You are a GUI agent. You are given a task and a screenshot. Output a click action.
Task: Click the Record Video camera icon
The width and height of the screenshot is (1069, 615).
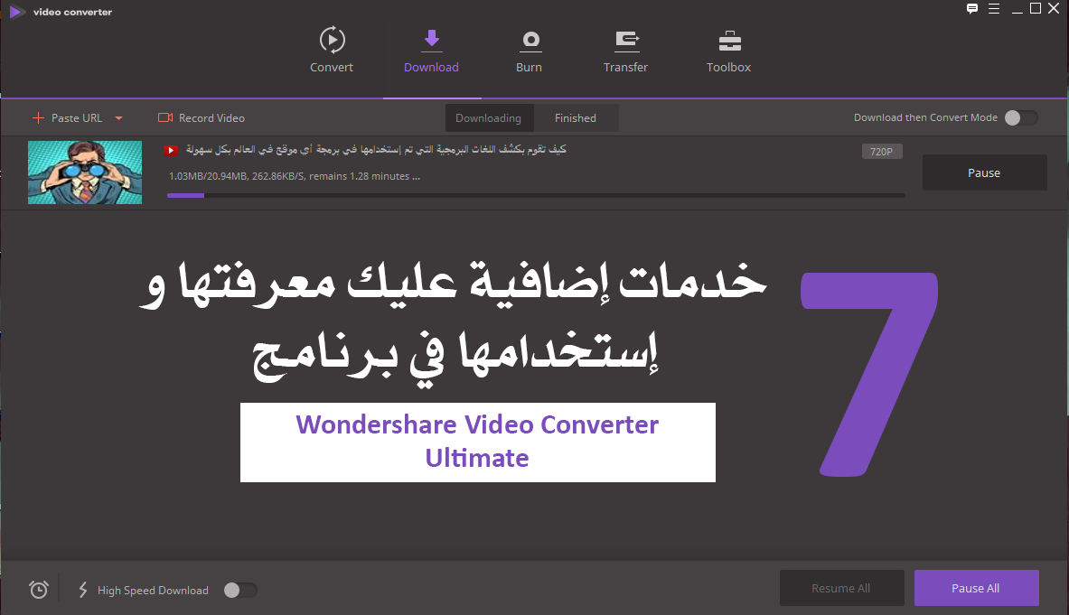[165, 117]
